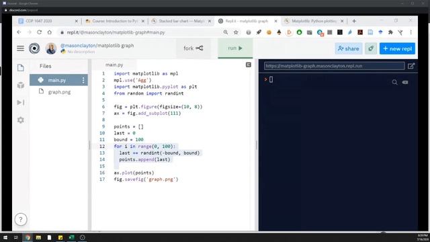Image resolution: width=430 pixels, height=242 pixels.
Task: Toggle the editor layout icon
Action: point(249,65)
